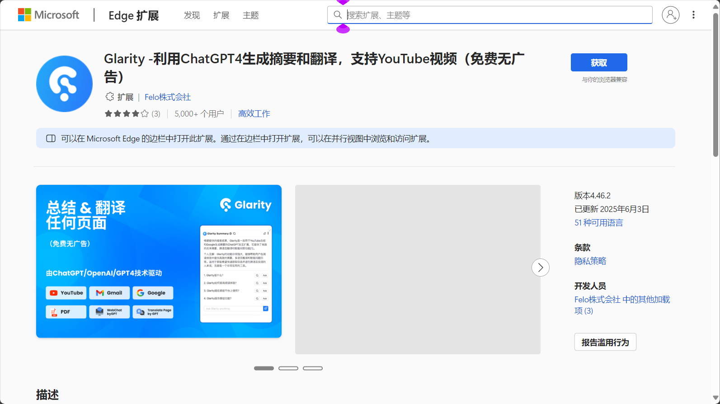Click the 与你的浏览器兼容 text

click(605, 80)
